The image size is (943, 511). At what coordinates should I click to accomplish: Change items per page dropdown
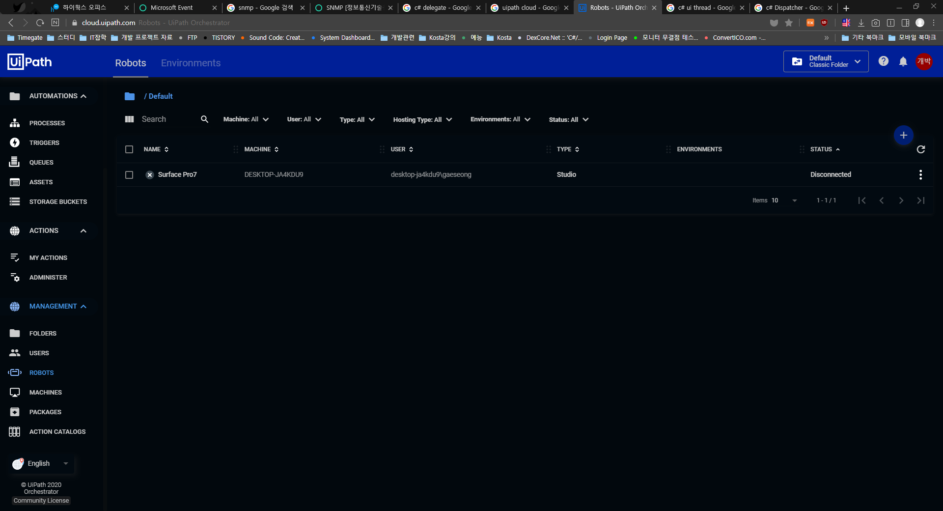point(784,200)
